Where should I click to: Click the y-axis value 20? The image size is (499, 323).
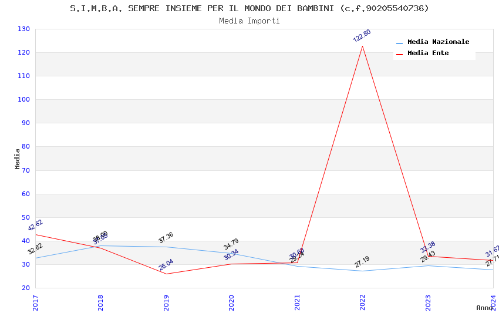26,288
